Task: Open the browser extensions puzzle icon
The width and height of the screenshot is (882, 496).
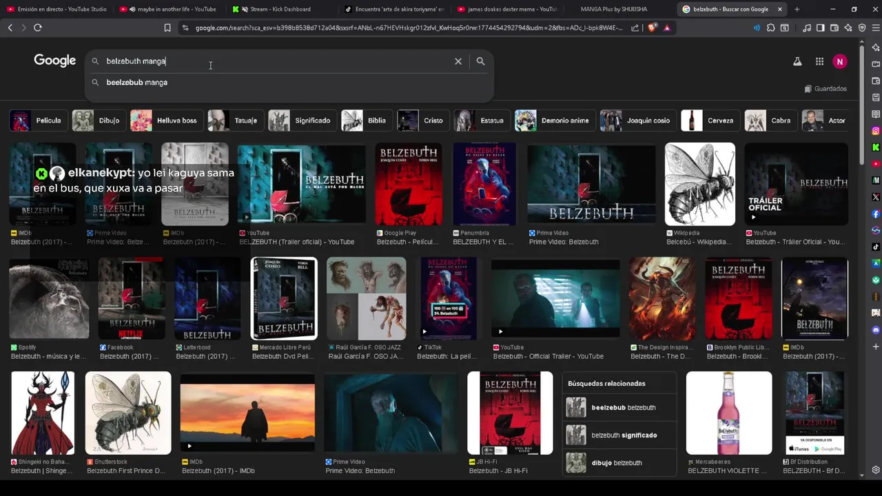Action: click(771, 28)
